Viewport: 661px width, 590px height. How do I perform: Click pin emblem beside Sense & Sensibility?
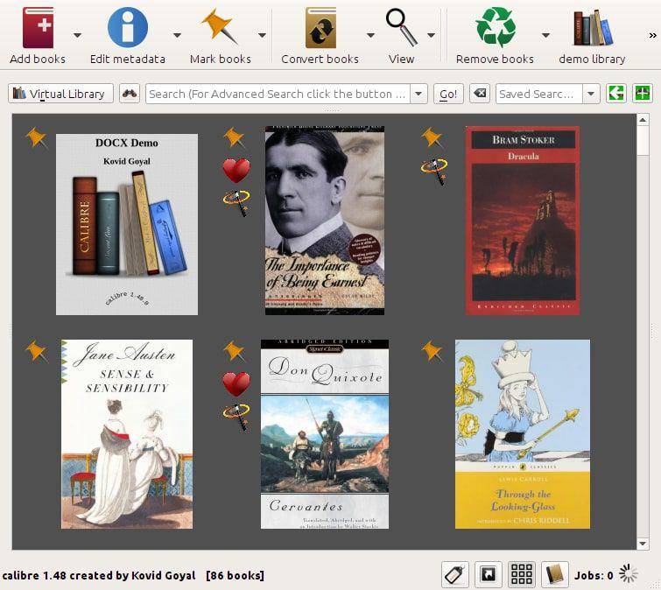(36, 352)
